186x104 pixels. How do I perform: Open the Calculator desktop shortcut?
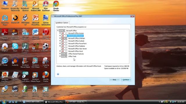coord(15,76)
